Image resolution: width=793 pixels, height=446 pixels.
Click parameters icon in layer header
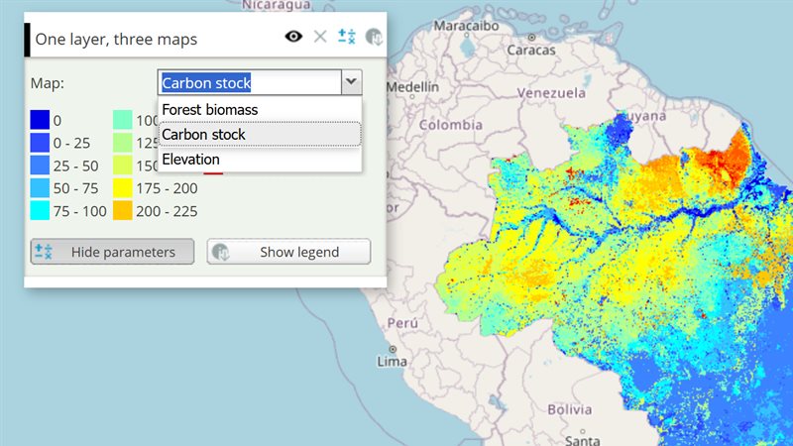pyautogui.click(x=346, y=37)
